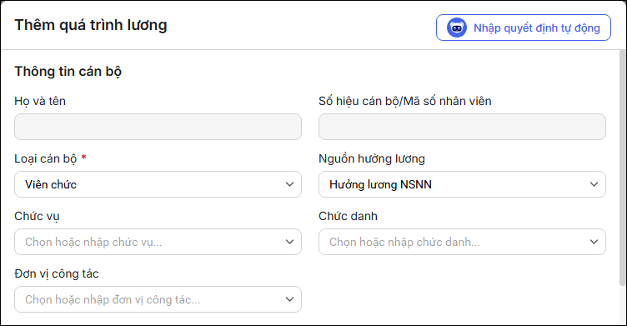Click the "Họ và tên" field label
The height and width of the screenshot is (326, 627).
point(40,101)
